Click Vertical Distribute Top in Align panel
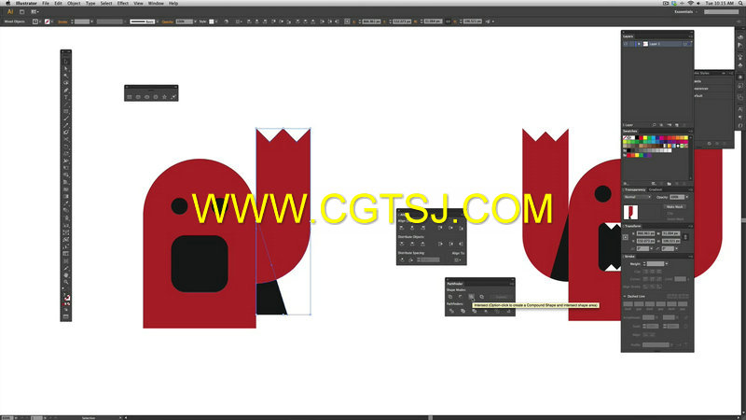Viewport: 746px width, 420px height. point(402,244)
